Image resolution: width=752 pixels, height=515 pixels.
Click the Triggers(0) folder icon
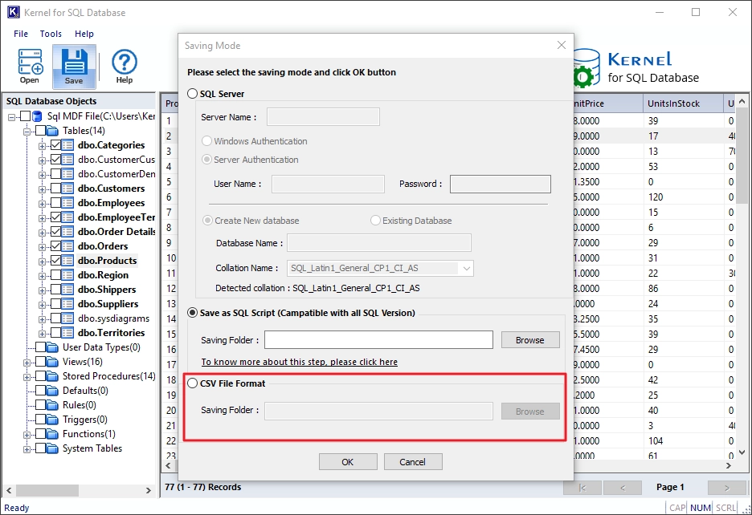[52, 420]
